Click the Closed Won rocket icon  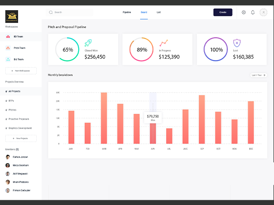tap(88, 43)
